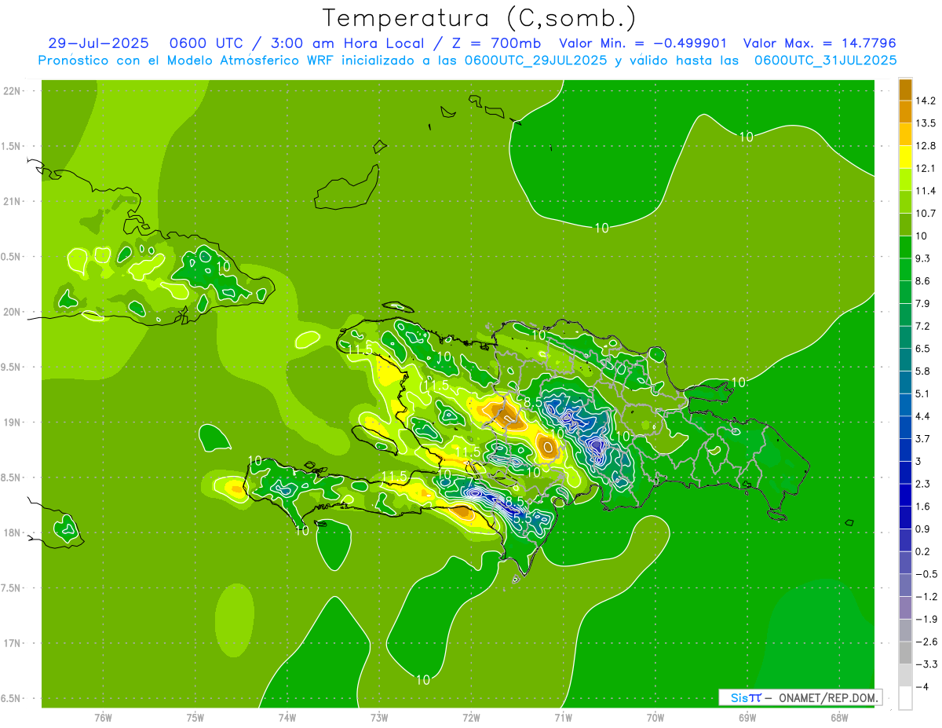942x728 pixels.
Task: Click the '12.8' colorbar label
Action: coord(925,146)
